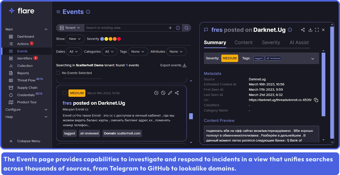Screen dimensions: 340x175
Task: Click the download icon in detail panel header
Action: coord(310,30)
